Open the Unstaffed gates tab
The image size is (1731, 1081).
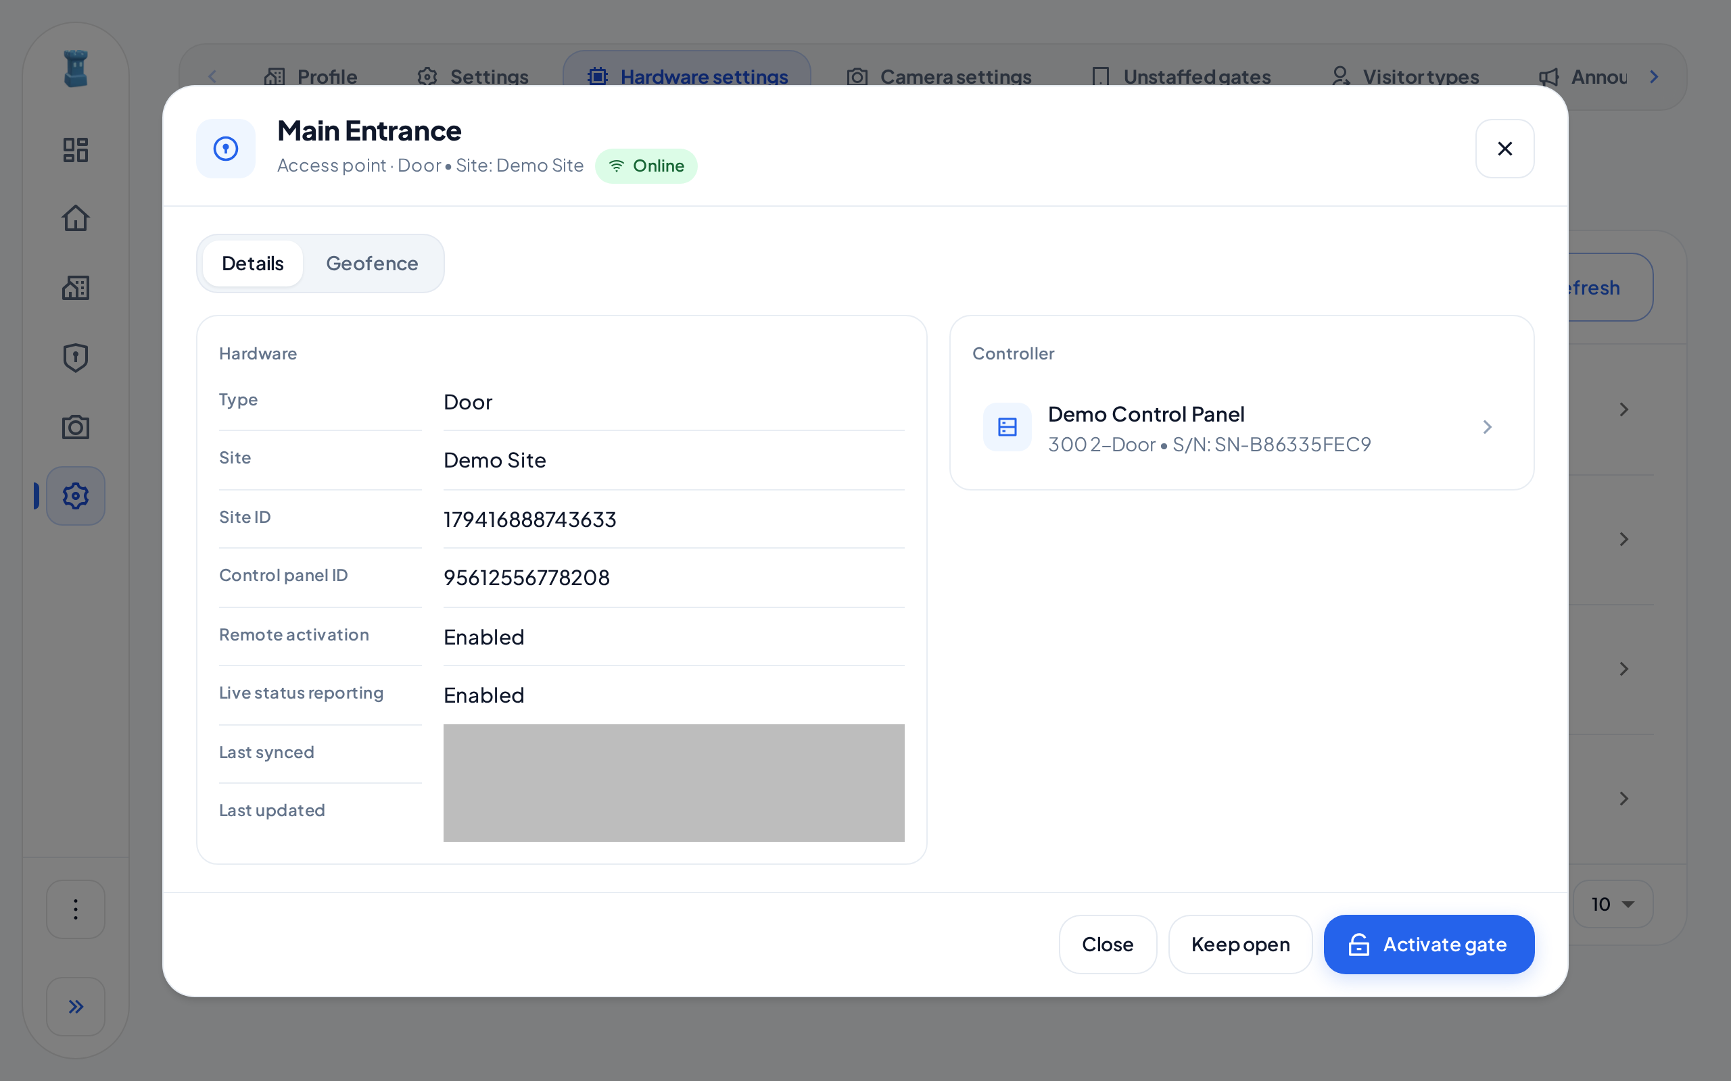click(x=1182, y=76)
